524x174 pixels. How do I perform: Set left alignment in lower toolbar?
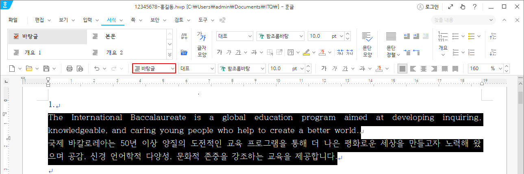(413, 69)
